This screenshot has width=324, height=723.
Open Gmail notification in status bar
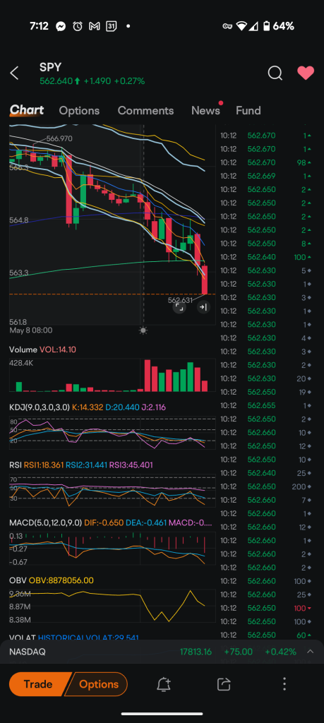(x=95, y=26)
